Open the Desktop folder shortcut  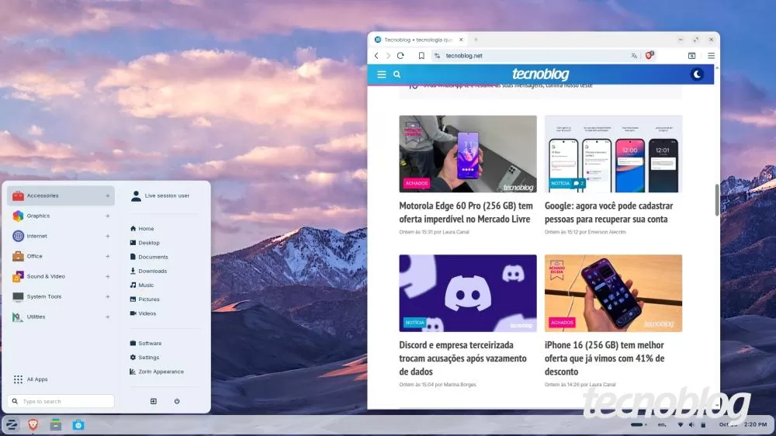[x=144, y=243]
